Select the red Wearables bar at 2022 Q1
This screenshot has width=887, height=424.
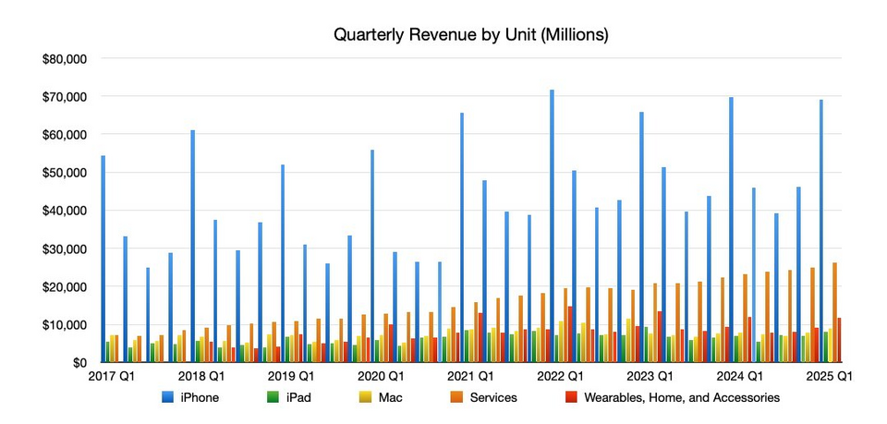pyautogui.click(x=570, y=334)
